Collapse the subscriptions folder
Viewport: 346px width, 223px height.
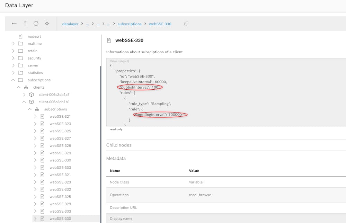click(13, 80)
